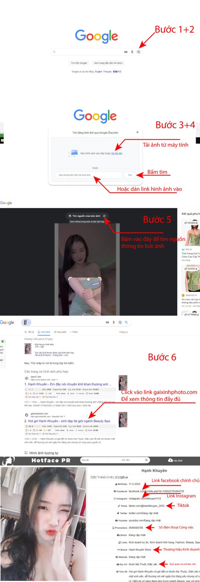
Task: Click the top crop handle on the Lens image
Action: (88, 279)
